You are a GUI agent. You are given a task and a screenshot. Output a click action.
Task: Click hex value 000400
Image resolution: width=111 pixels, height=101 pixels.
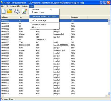point(22,34)
